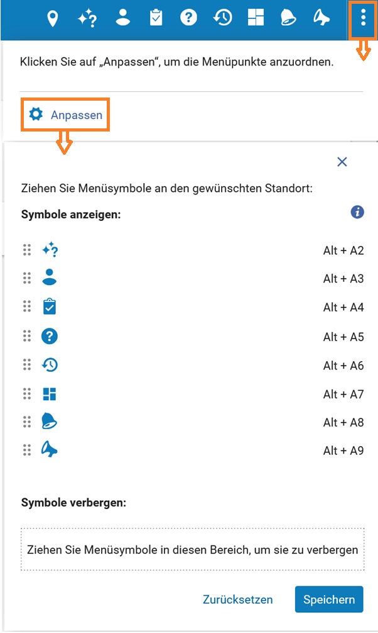Screen dimensions: 378x633
Task: Open the user profile icon in top bar
Action: pos(122,18)
